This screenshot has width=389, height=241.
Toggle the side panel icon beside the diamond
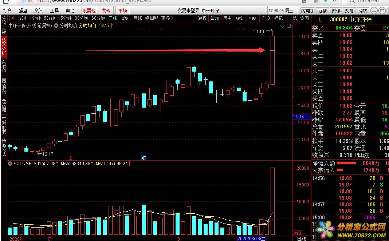coord(289,26)
